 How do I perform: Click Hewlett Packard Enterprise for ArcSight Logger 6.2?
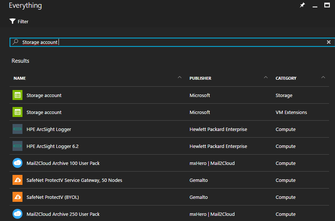click(218, 146)
